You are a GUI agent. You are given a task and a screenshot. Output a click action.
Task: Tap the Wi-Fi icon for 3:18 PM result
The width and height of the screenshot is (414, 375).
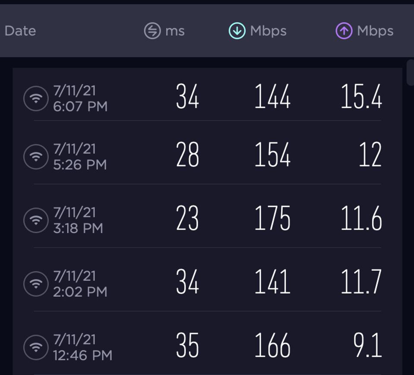tap(36, 220)
